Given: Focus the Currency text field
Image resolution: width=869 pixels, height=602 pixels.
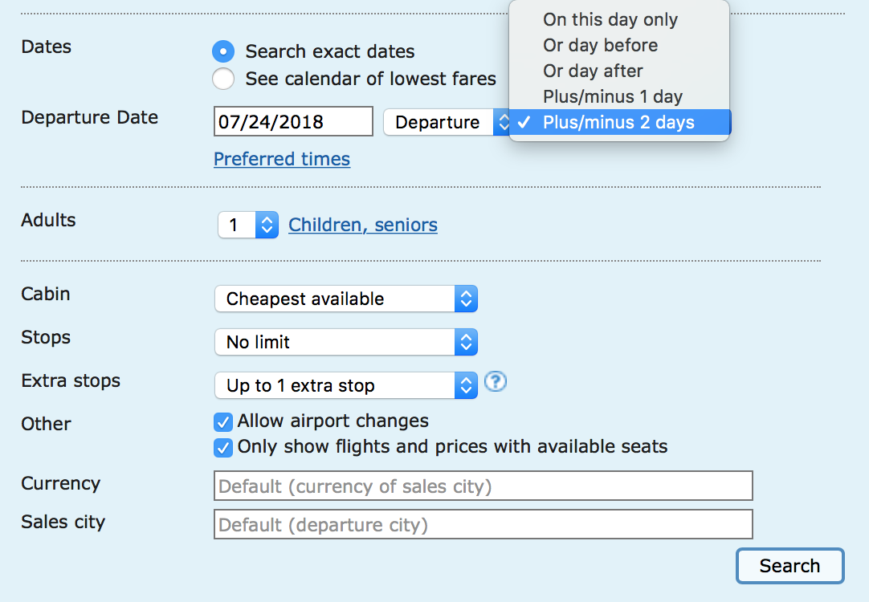Looking at the screenshot, I should (483, 486).
